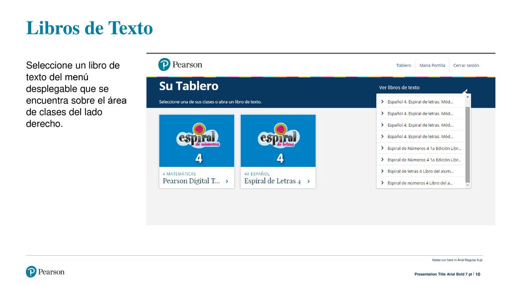Choose Espiral de números 4 Libro del a... entry
Viewport: 509px width, 286px height.
click(x=421, y=183)
